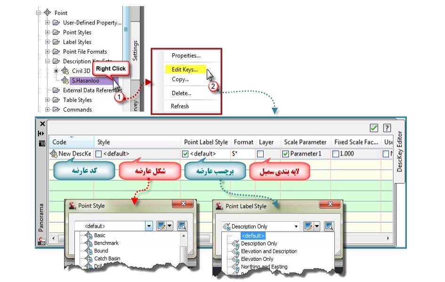
Task: Expand the Label Styles folder
Action: click(48, 42)
